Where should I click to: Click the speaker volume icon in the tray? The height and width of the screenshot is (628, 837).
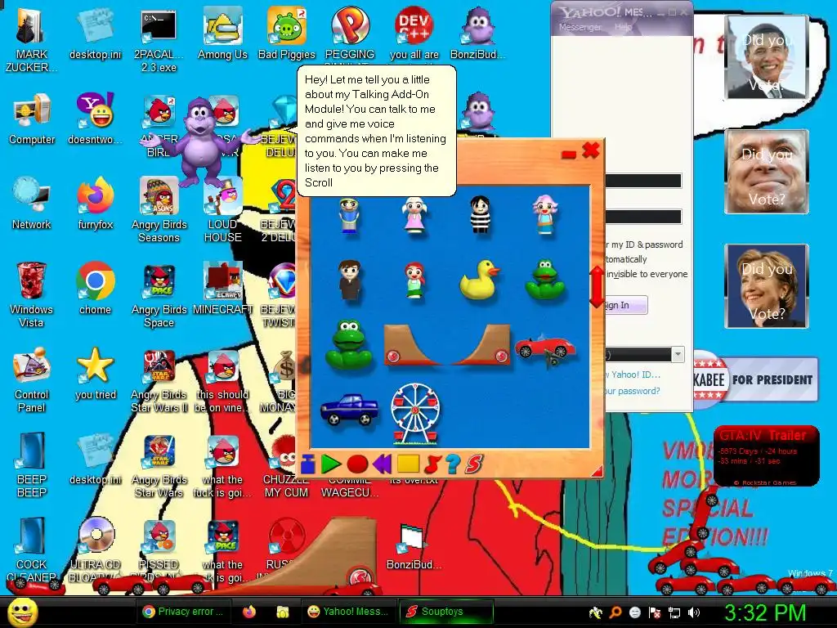(x=694, y=612)
